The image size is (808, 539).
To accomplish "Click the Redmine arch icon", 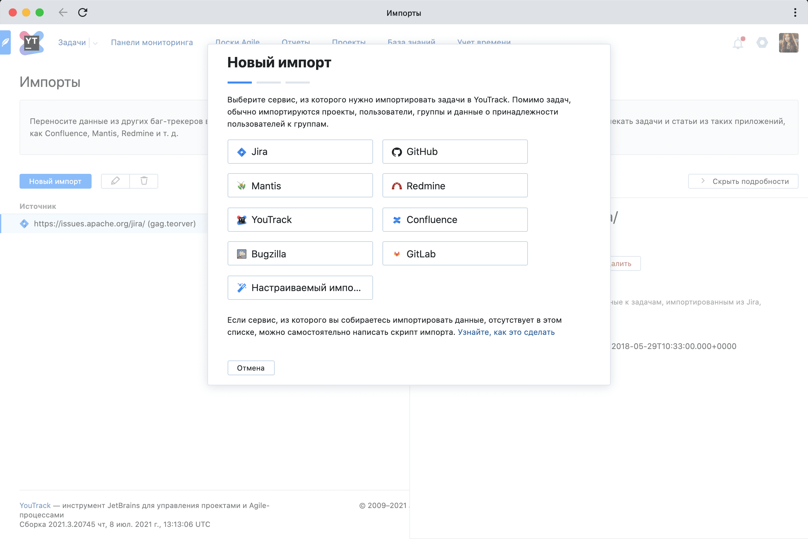I will (x=397, y=186).
